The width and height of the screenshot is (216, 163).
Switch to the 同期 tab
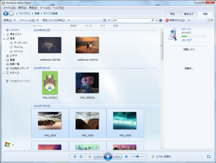click(205, 14)
